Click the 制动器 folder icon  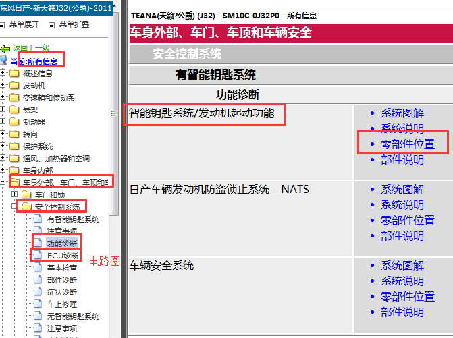pos(14,122)
